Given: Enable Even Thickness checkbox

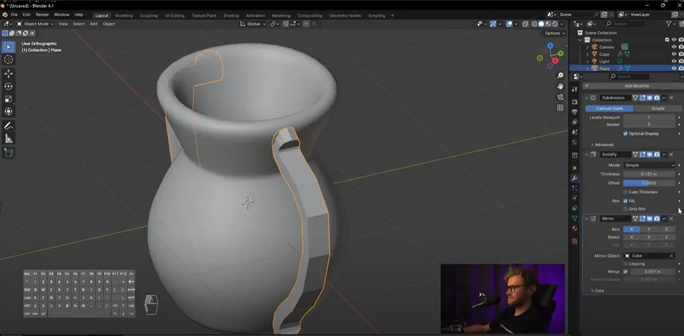Looking at the screenshot, I should tap(625, 192).
